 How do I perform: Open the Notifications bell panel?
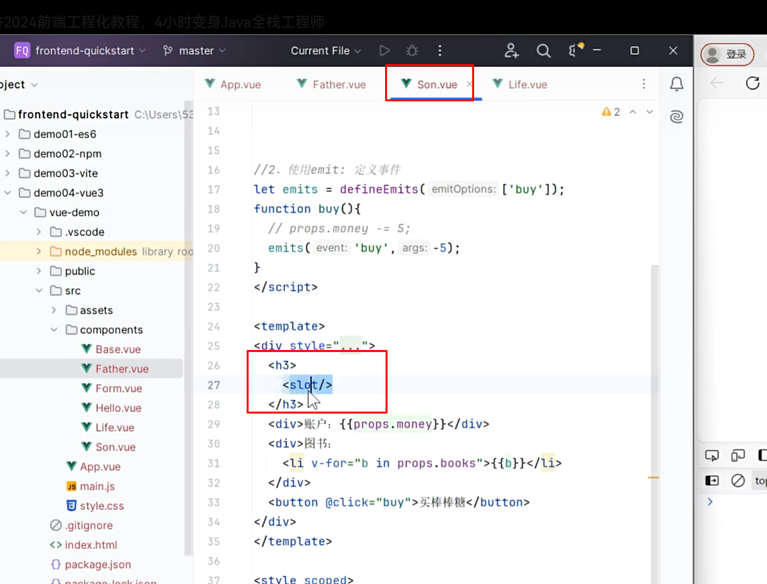point(677,84)
